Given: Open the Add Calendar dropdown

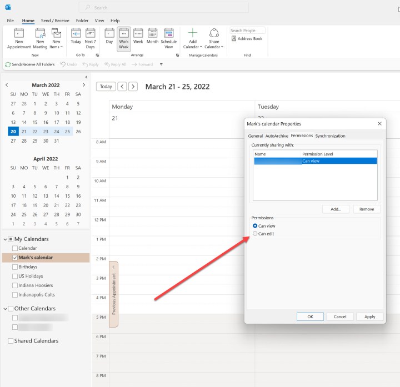Looking at the screenshot, I should 193,39.
